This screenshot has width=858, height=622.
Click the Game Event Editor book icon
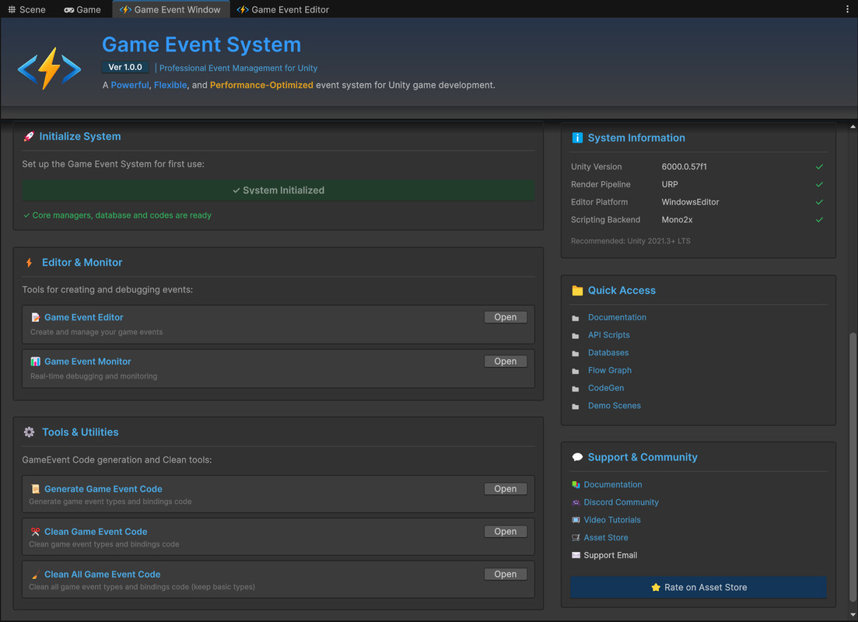click(x=34, y=317)
